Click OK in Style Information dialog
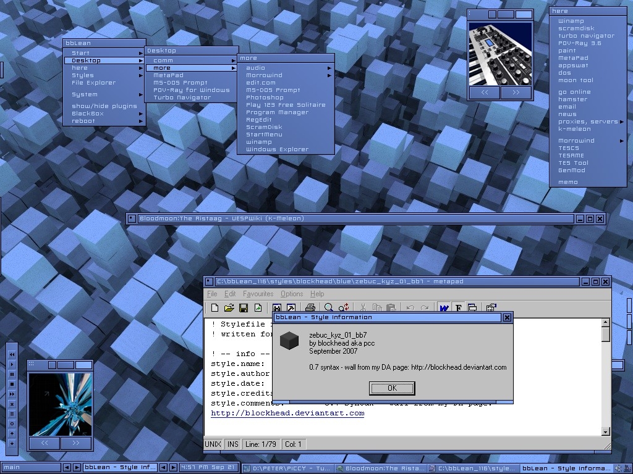This screenshot has height=474, width=633. 392,388
